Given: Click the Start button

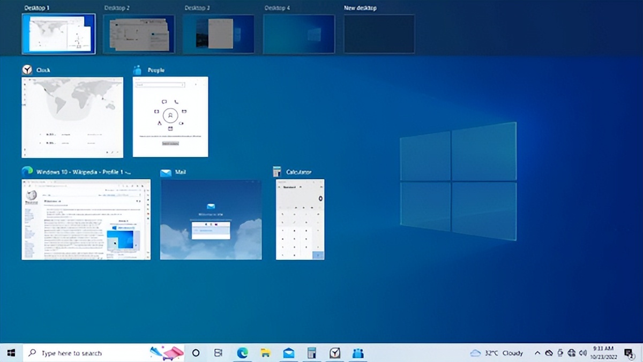Looking at the screenshot, I should (11, 353).
